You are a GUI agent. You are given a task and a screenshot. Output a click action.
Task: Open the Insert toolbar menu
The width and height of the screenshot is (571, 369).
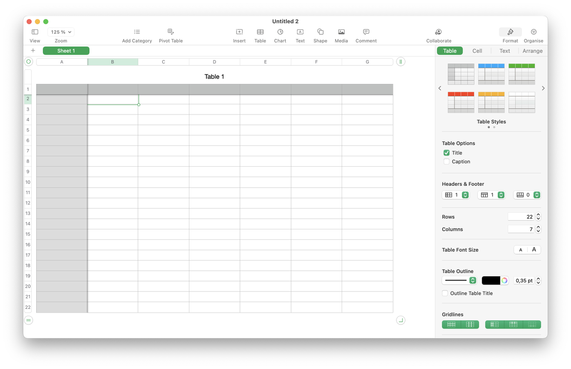pos(239,32)
